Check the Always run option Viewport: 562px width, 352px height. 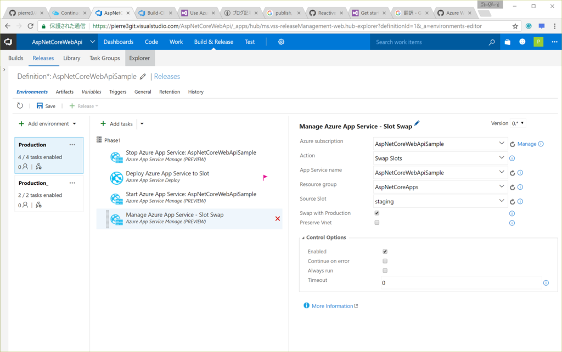click(385, 270)
